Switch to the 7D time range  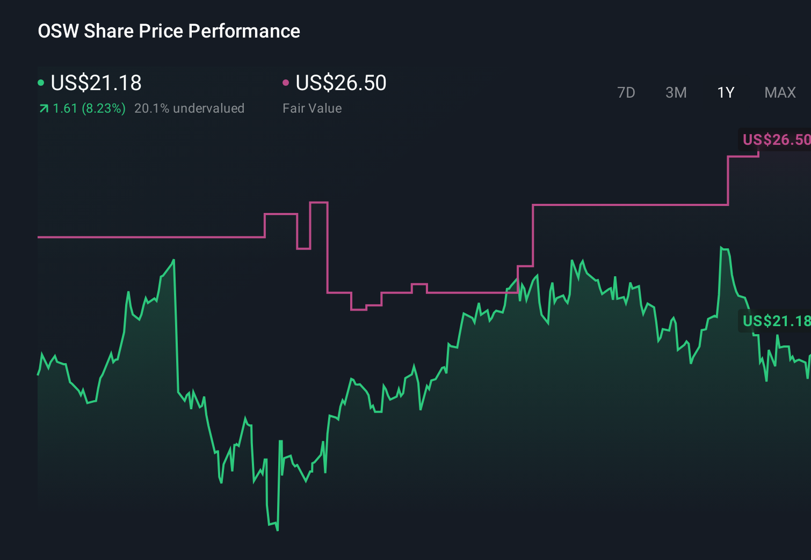click(x=626, y=93)
